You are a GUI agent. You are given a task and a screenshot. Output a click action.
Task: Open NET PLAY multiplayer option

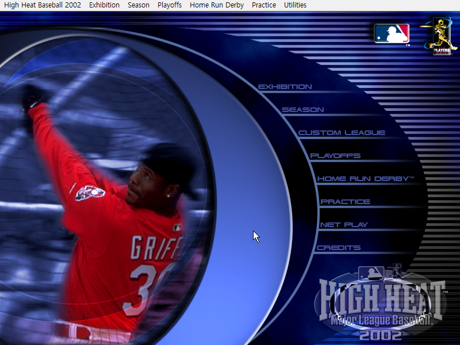tap(344, 225)
